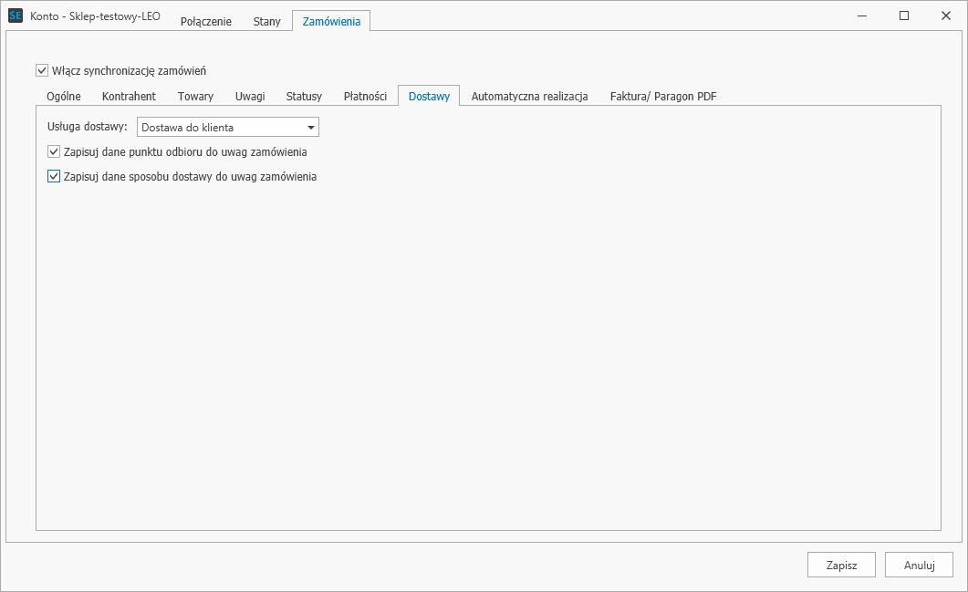
Task: Toggle Włącz synchronizację zamówień checkbox
Action: (x=42, y=70)
